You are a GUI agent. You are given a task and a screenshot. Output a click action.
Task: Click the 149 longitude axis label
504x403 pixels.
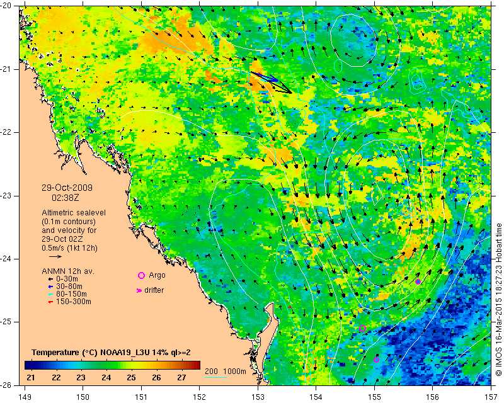pyautogui.click(x=25, y=397)
